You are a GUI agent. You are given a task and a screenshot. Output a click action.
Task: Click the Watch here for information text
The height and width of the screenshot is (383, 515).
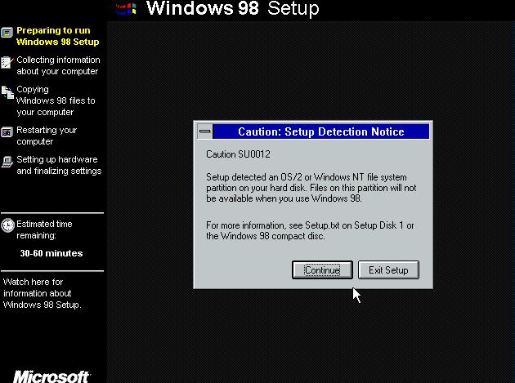click(43, 293)
